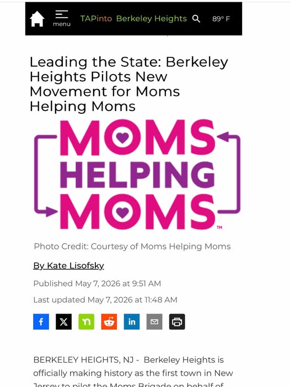Share article on Facebook
This screenshot has height=387, width=290.
point(41,322)
